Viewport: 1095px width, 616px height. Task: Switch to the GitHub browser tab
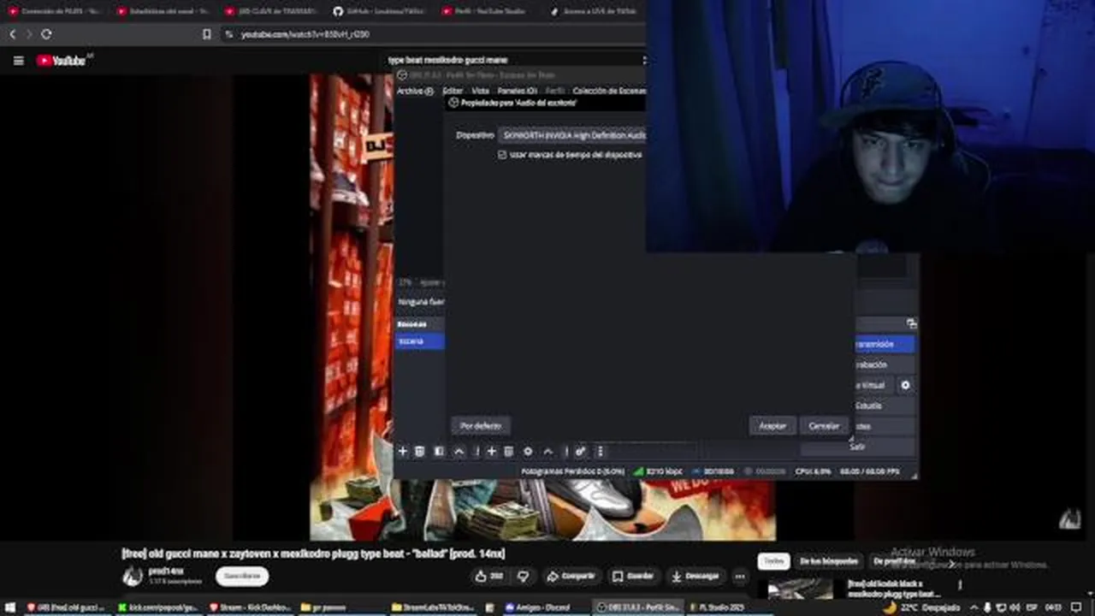379,11
